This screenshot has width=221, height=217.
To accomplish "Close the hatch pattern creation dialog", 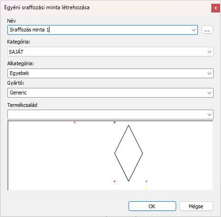I will pyautogui.click(x=215, y=8).
